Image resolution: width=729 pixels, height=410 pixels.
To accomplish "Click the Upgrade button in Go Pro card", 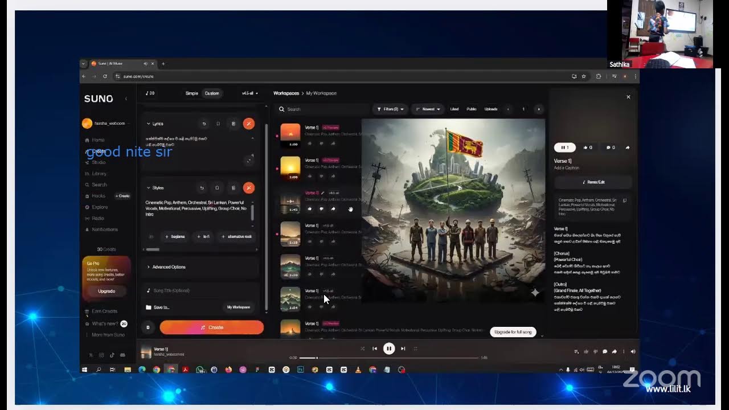I will (107, 292).
